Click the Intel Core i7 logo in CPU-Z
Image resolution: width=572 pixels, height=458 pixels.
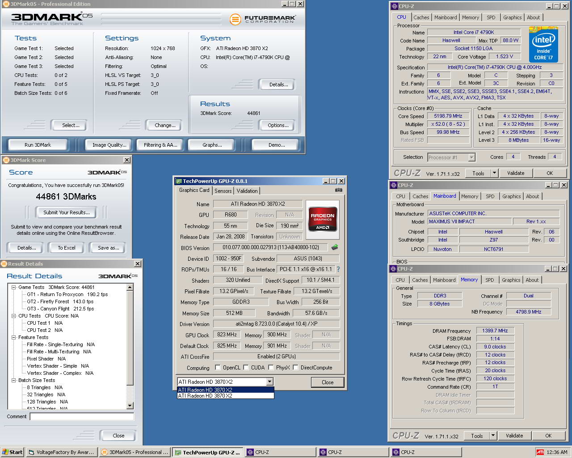tap(543, 45)
